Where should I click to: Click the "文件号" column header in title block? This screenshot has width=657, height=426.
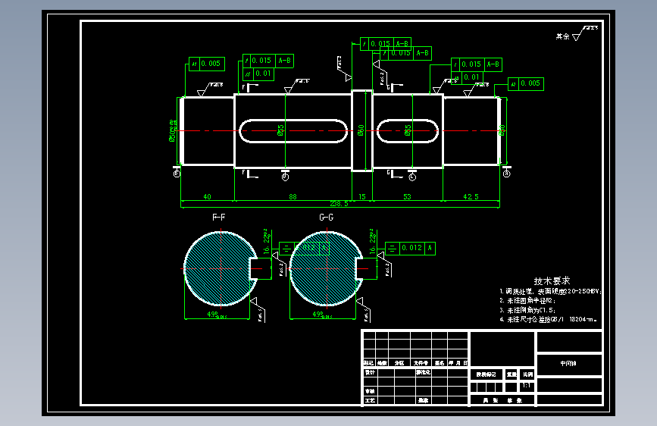click(x=421, y=363)
